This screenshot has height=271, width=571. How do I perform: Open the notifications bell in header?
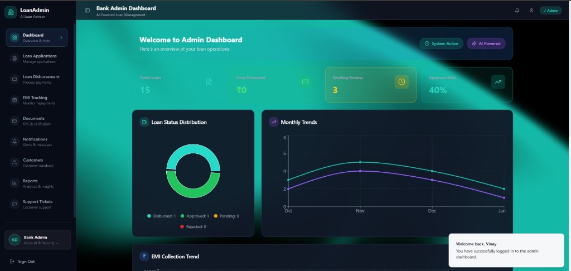[x=517, y=11]
